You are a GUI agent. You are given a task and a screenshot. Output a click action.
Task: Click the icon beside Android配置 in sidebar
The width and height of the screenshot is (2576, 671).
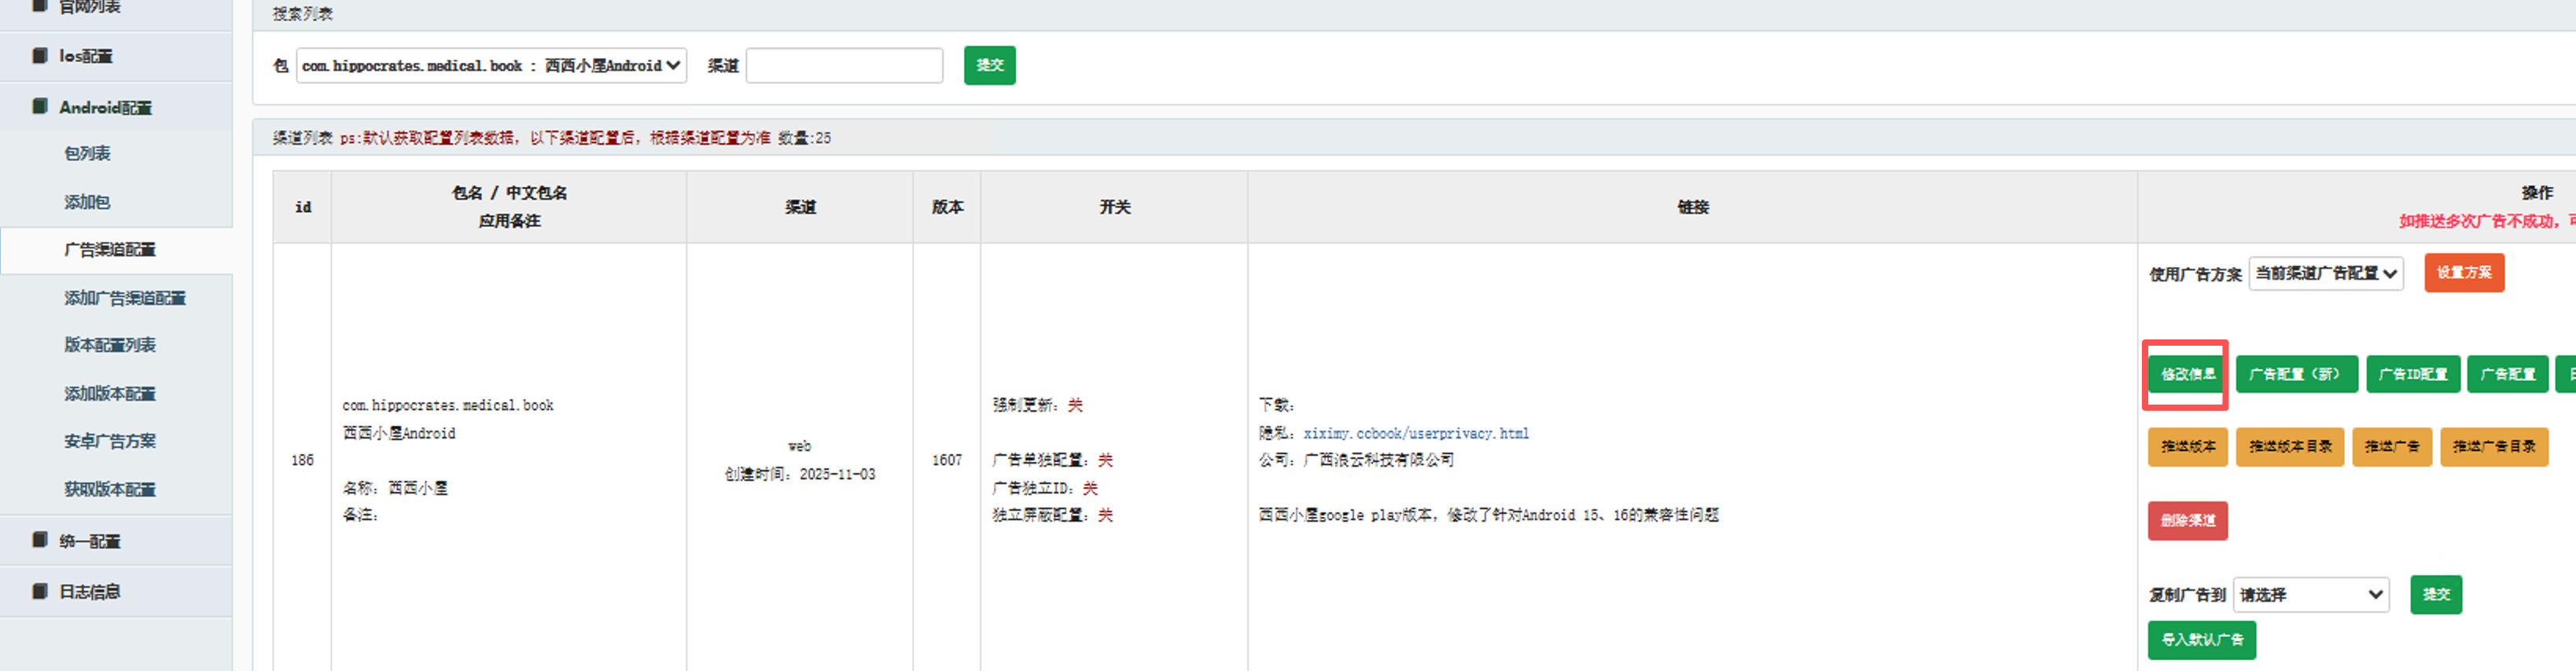(40, 107)
